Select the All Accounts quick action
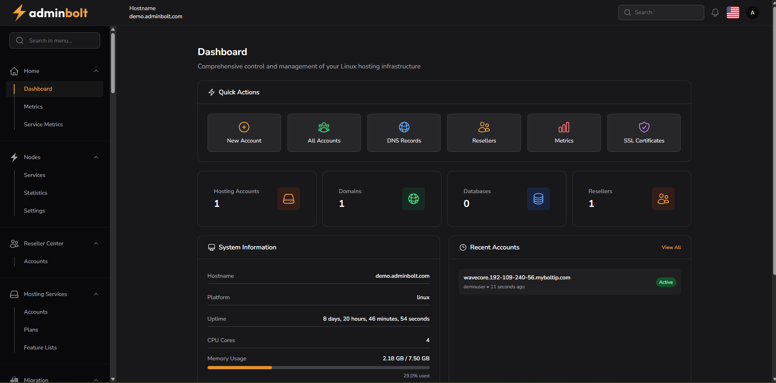 click(x=324, y=132)
